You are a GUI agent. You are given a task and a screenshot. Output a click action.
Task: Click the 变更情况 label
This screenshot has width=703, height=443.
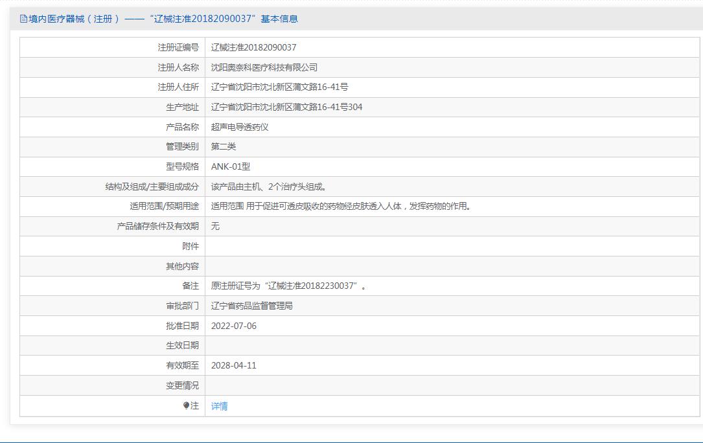182,385
